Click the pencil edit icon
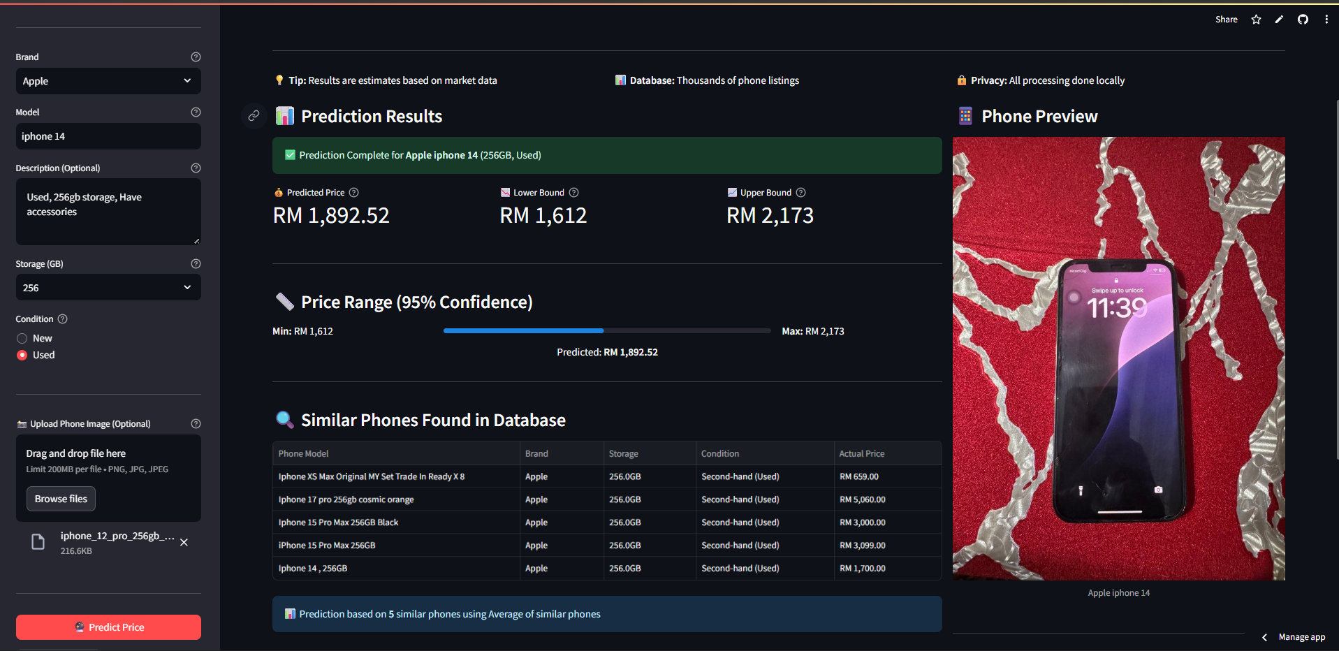The width and height of the screenshot is (1339, 651). pyautogui.click(x=1279, y=20)
